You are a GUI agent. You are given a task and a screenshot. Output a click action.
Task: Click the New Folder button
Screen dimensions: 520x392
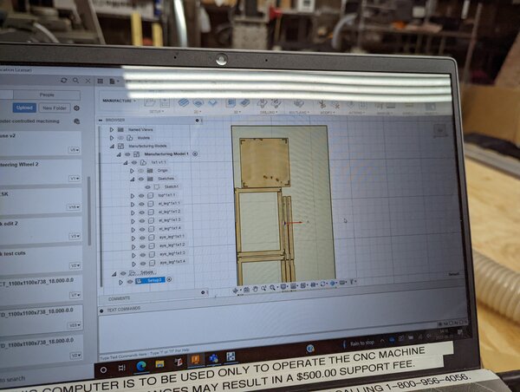(55, 108)
